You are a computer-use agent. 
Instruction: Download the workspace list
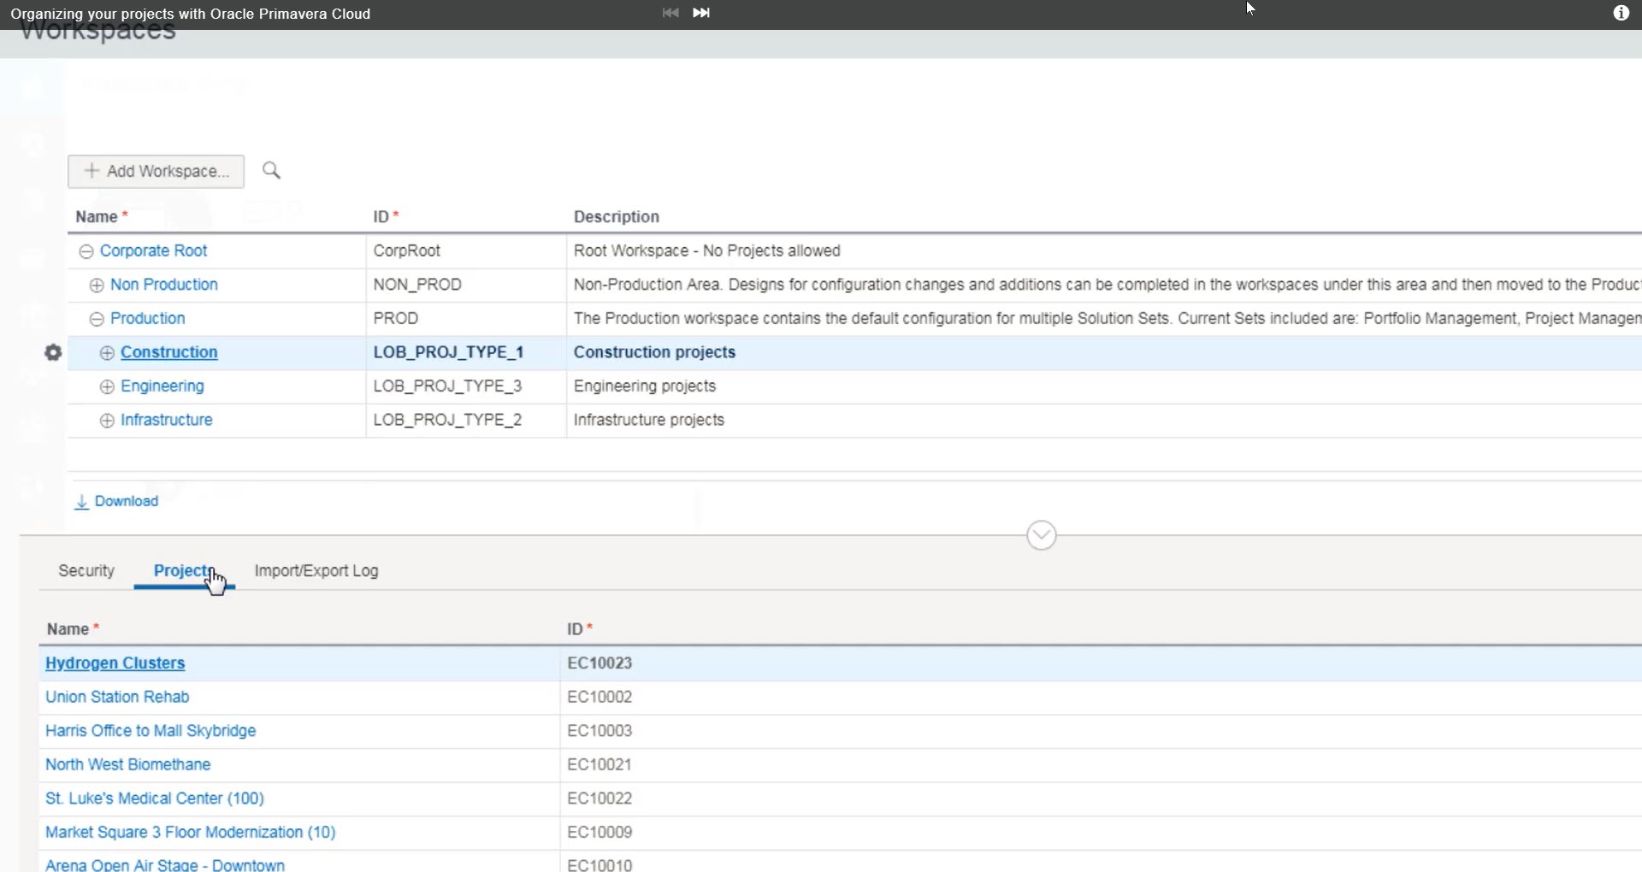(116, 501)
